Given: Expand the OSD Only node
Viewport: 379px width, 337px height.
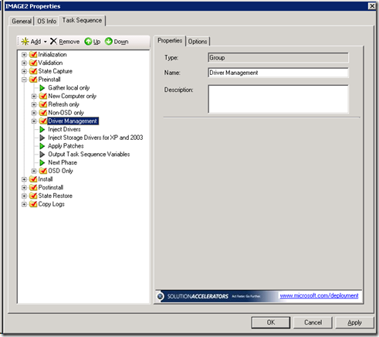Looking at the screenshot, I should point(34,171).
